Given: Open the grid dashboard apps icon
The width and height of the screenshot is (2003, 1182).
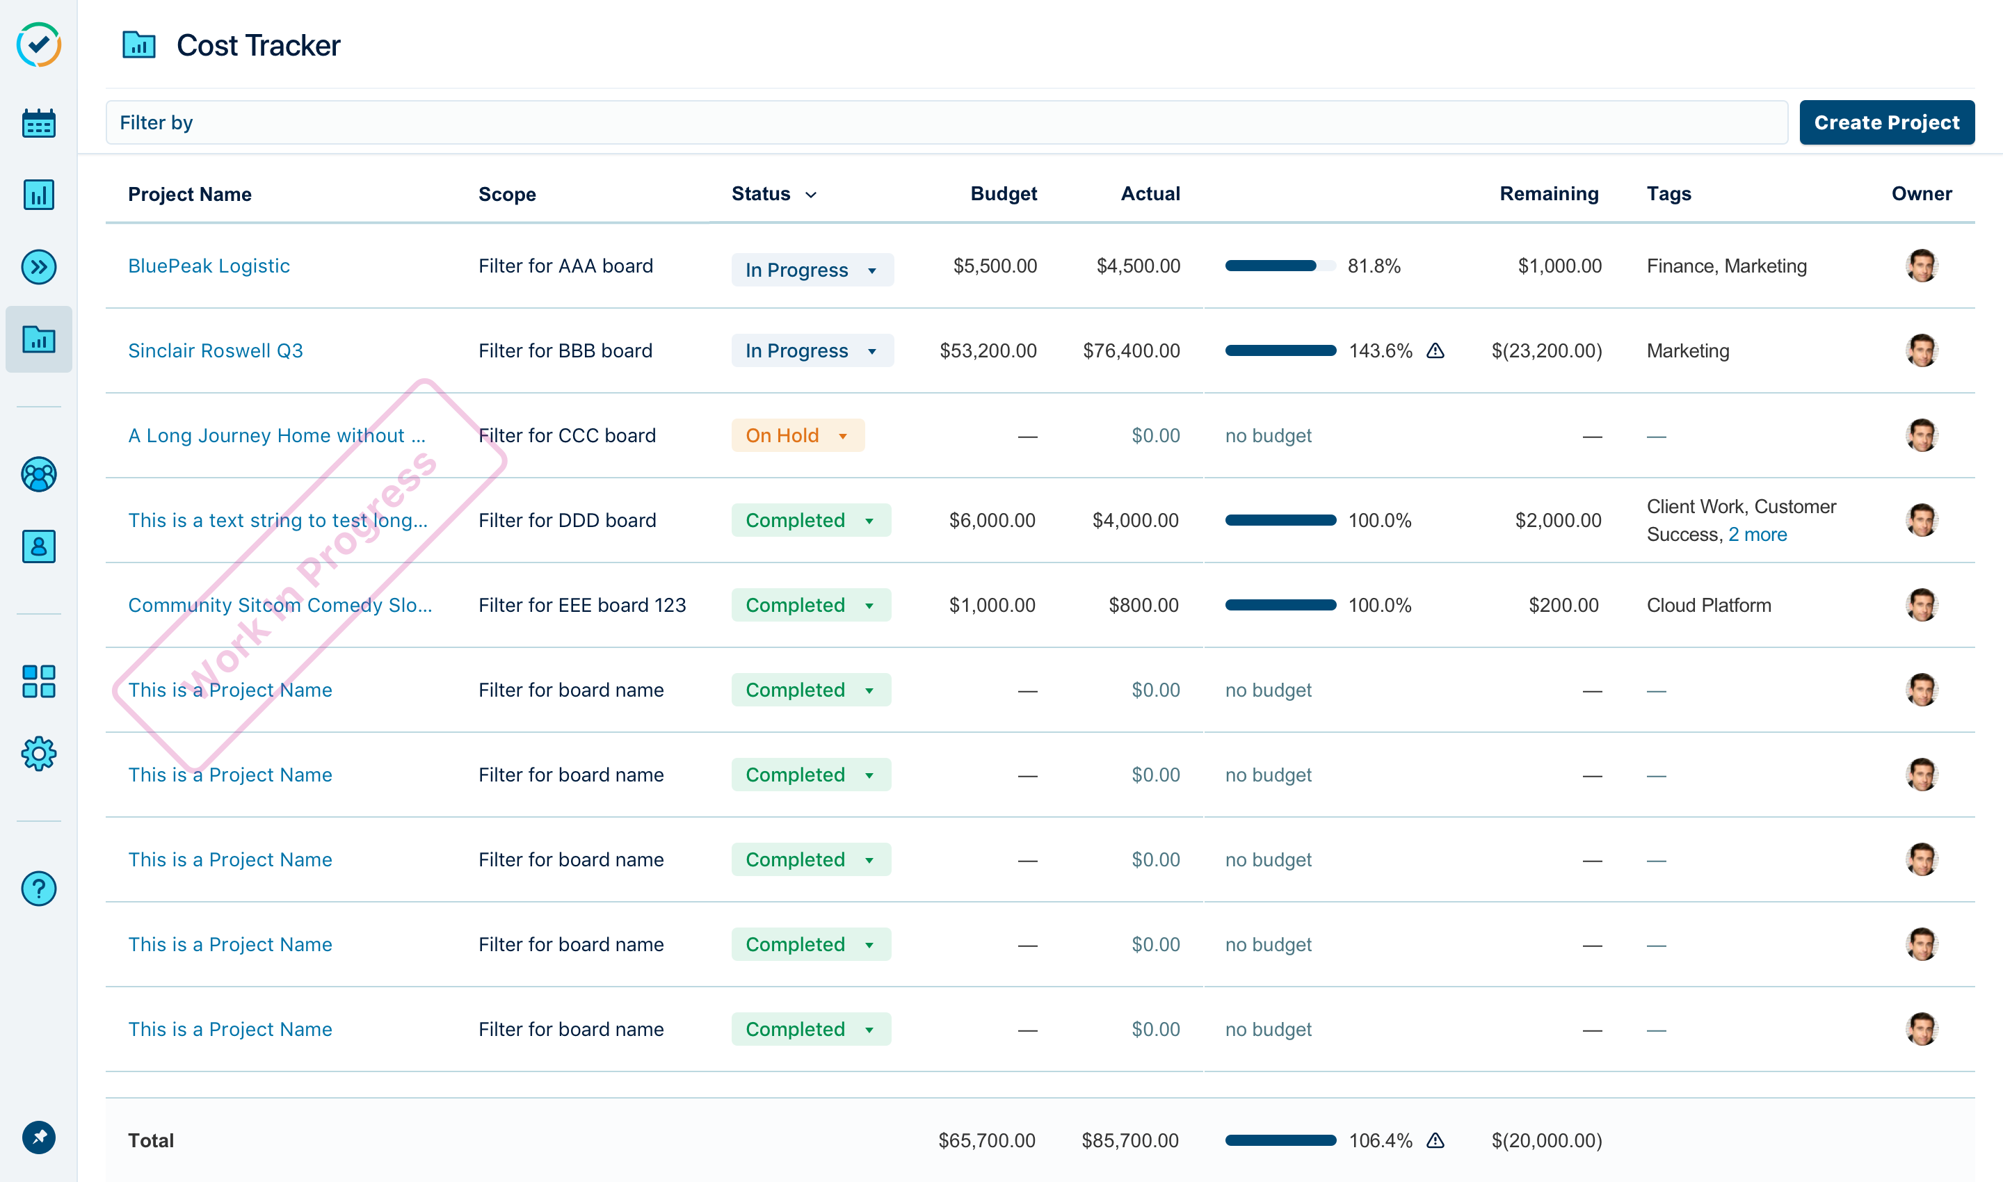Looking at the screenshot, I should pyautogui.click(x=38, y=682).
